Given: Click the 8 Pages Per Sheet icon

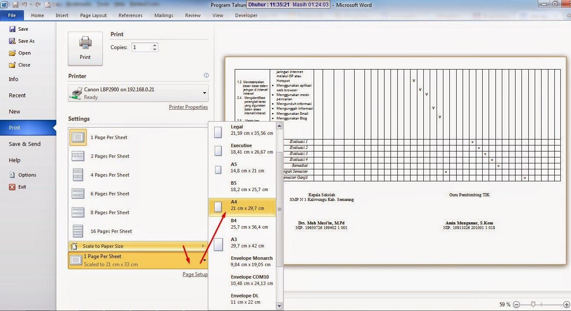Looking at the screenshot, I should pos(78,212).
